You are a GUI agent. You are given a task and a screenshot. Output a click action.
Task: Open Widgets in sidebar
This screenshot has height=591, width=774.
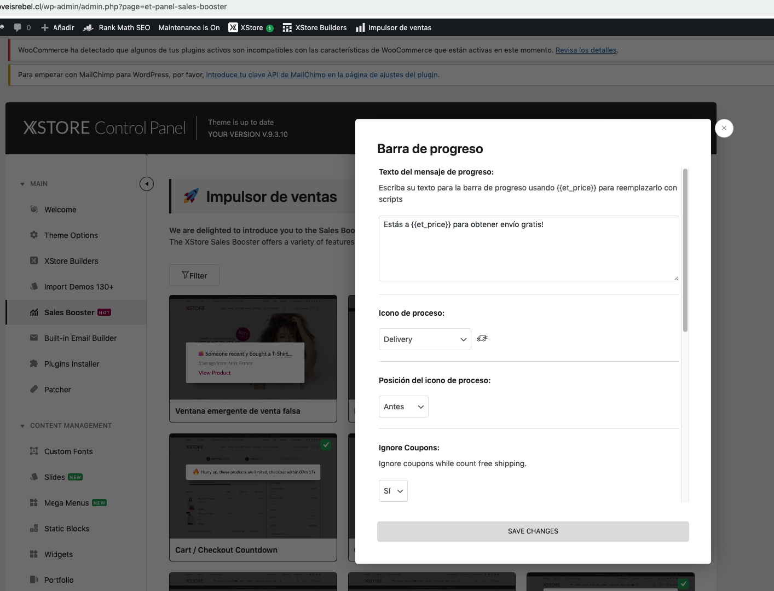59,554
